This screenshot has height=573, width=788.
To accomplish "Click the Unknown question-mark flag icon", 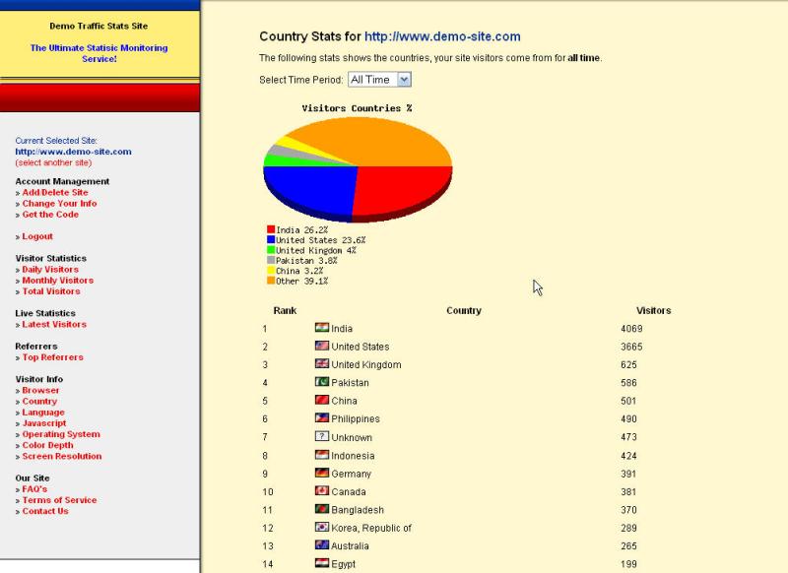I will pos(322,436).
